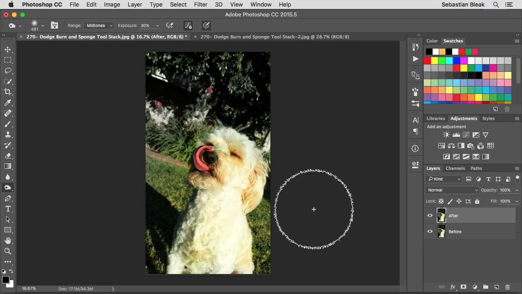Create a new layer
The width and height of the screenshot is (522, 294).
coord(496,287)
